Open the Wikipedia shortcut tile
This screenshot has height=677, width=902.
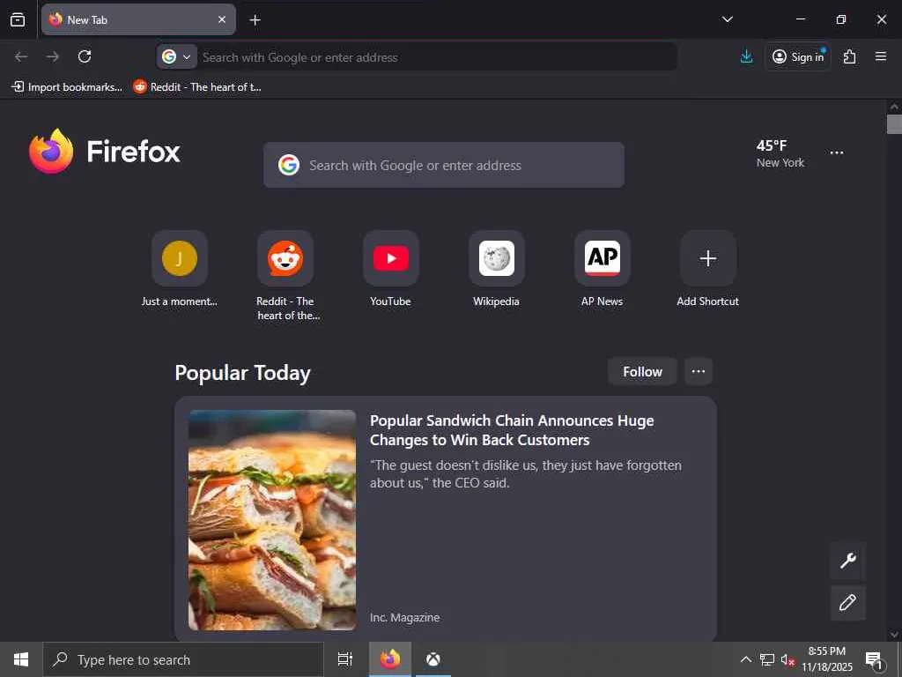coord(497,269)
